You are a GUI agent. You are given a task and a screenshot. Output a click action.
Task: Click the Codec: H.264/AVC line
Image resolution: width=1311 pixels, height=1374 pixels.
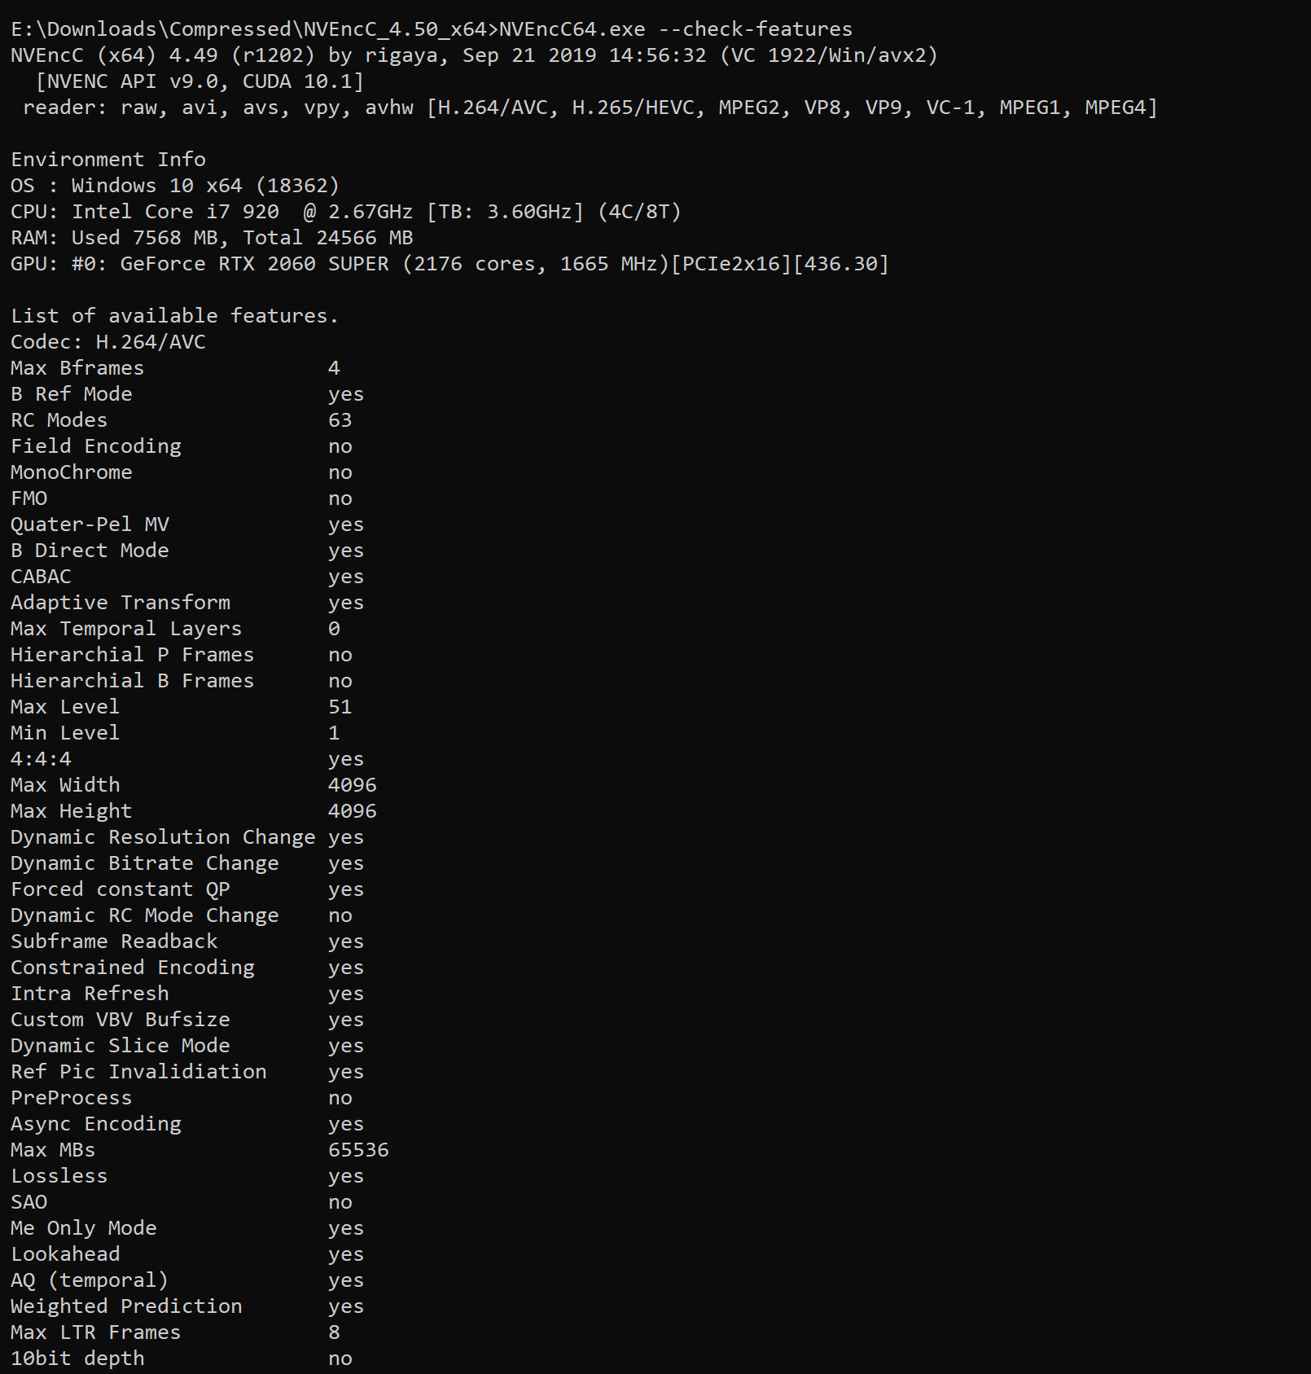click(108, 342)
